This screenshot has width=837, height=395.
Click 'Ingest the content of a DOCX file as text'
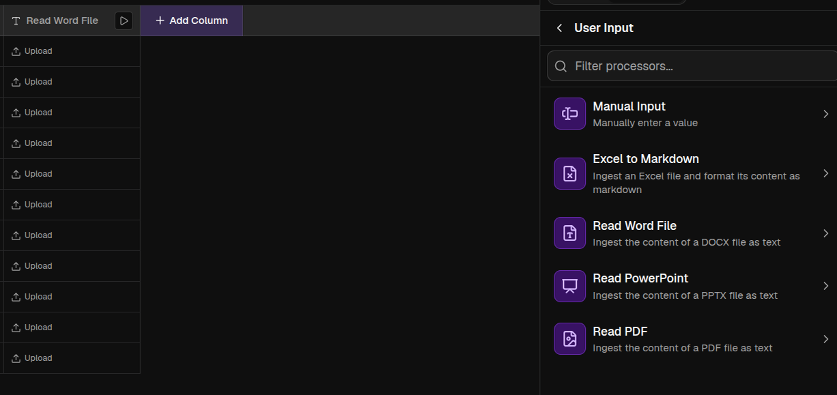[x=686, y=242]
